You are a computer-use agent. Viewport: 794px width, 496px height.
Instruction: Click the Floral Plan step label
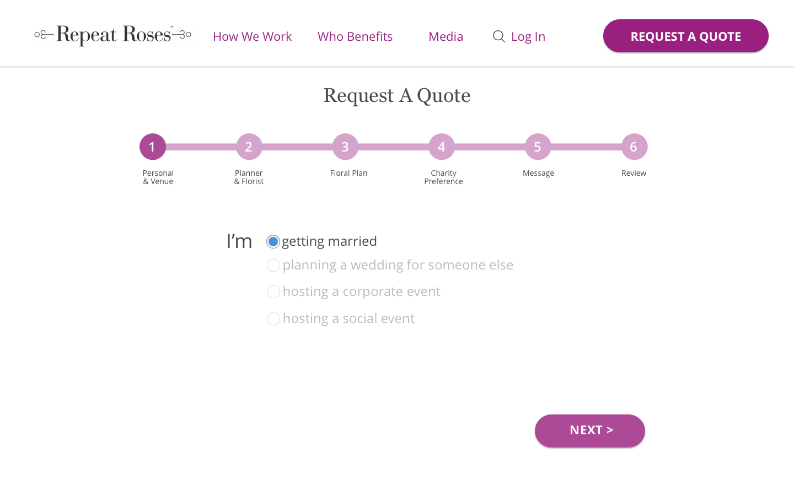pos(348,173)
